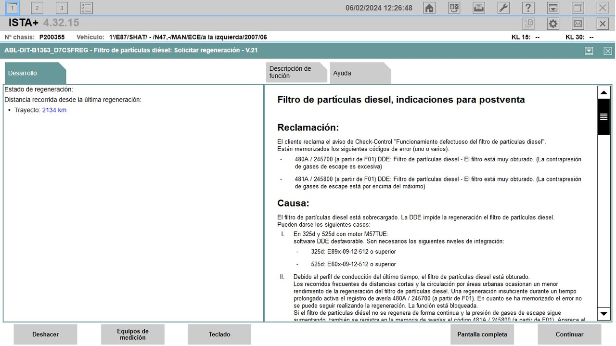Click the Equipos de medición button
Viewport: 616px width, 346px height.
(132, 334)
